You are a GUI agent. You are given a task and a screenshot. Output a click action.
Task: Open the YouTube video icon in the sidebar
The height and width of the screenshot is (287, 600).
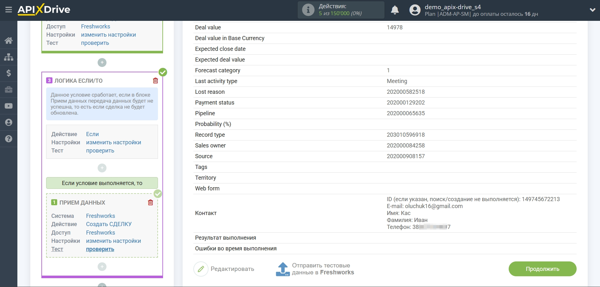9,106
